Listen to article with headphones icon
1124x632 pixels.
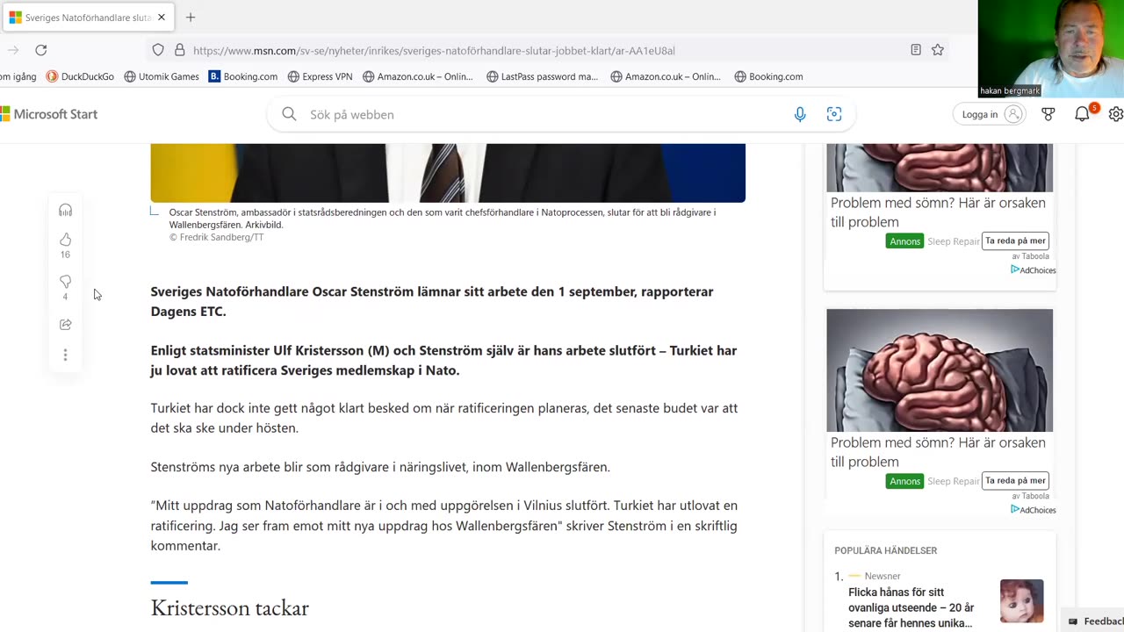(x=65, y=210)
